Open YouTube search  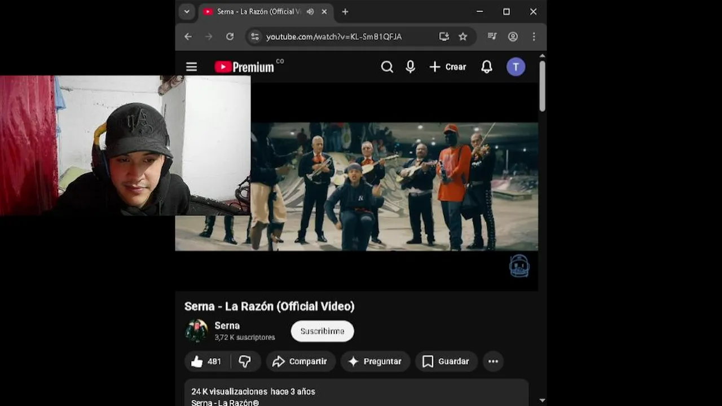point(387,67)
